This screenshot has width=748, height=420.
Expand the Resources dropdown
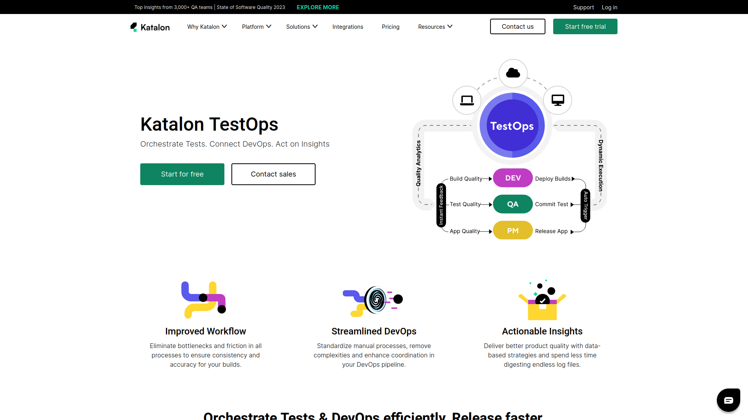[435, 26]
